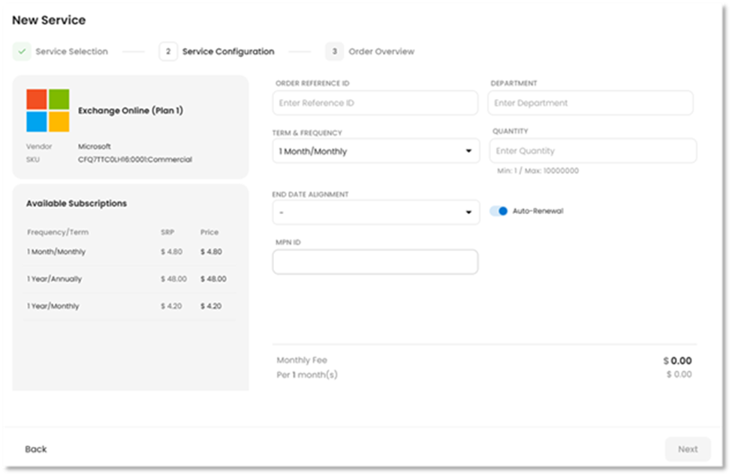Select the 1 Month/Monthly subscription row
732x476 pixels.
129,252
